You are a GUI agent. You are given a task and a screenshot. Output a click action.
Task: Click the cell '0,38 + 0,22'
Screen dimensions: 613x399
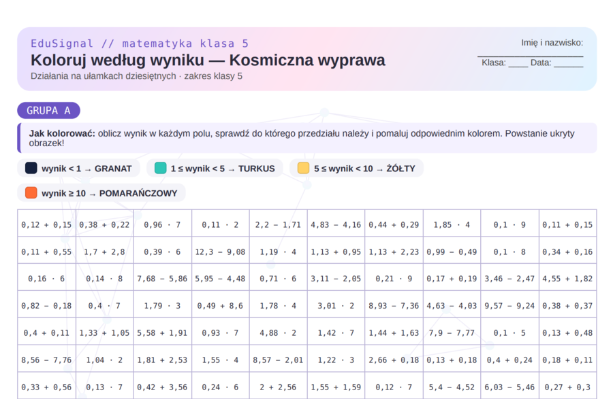pyautogui.click(x=104, y=223)
